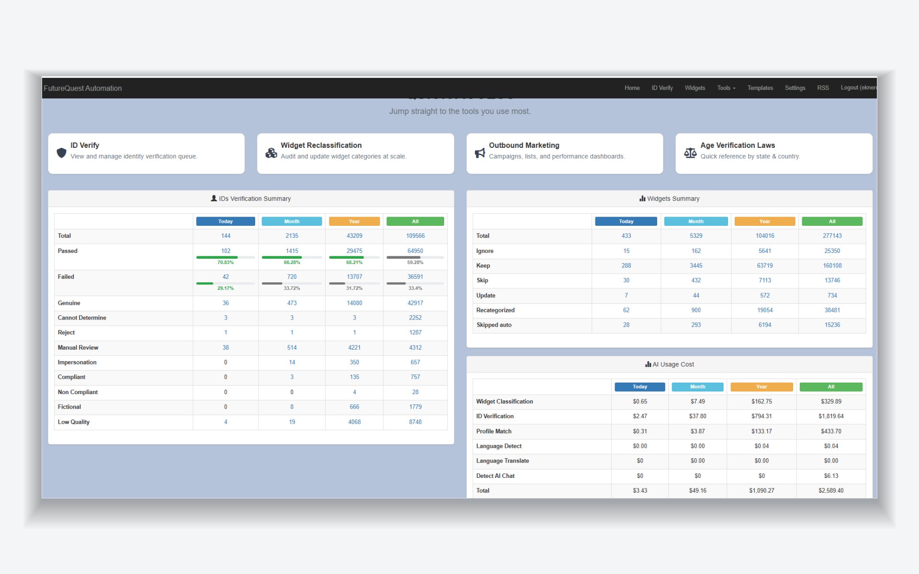Open Settings in the top navigation
Screen dimensions: 919x574
point(795,88)
